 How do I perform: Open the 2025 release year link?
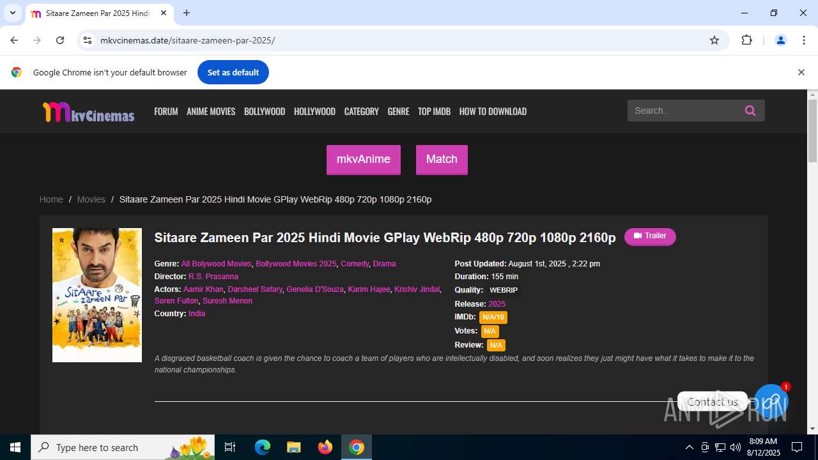click(x=497, y=304)
